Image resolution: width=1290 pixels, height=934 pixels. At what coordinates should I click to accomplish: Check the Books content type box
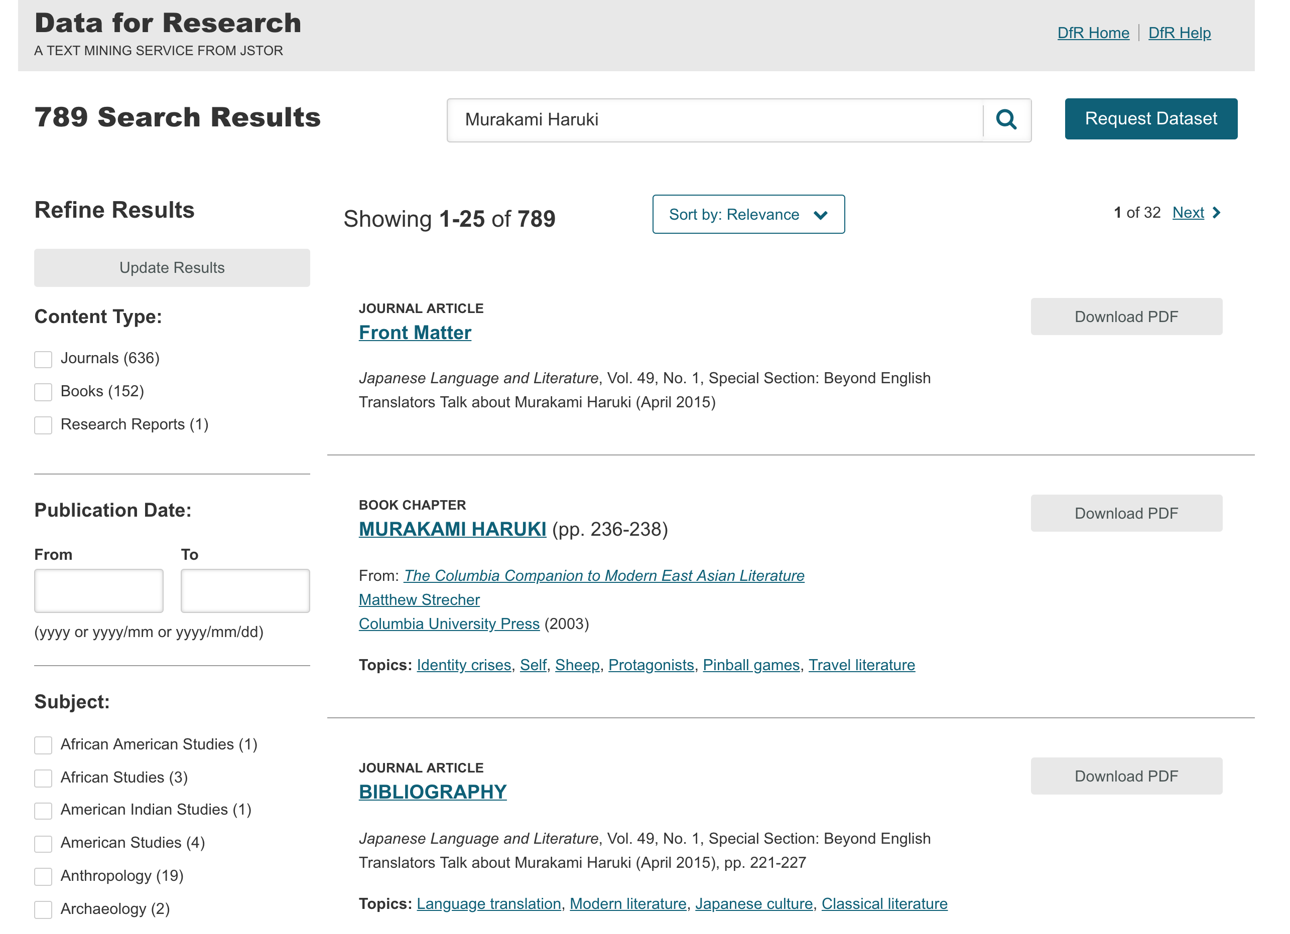pos(43,393)
